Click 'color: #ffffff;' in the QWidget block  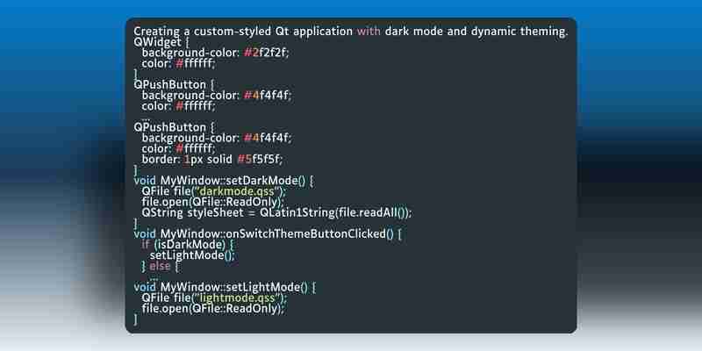(179, 63)
